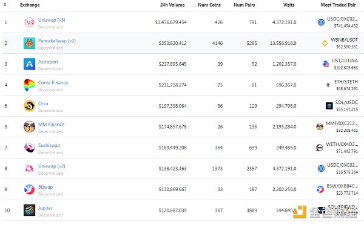Screen dimensions: 364x225
Task: Click the Uniswap (v3) logo icon
Action: [x=30, y=22]
